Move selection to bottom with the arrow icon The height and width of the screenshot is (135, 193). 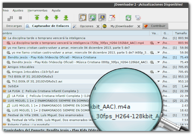(x=66, y=17)
